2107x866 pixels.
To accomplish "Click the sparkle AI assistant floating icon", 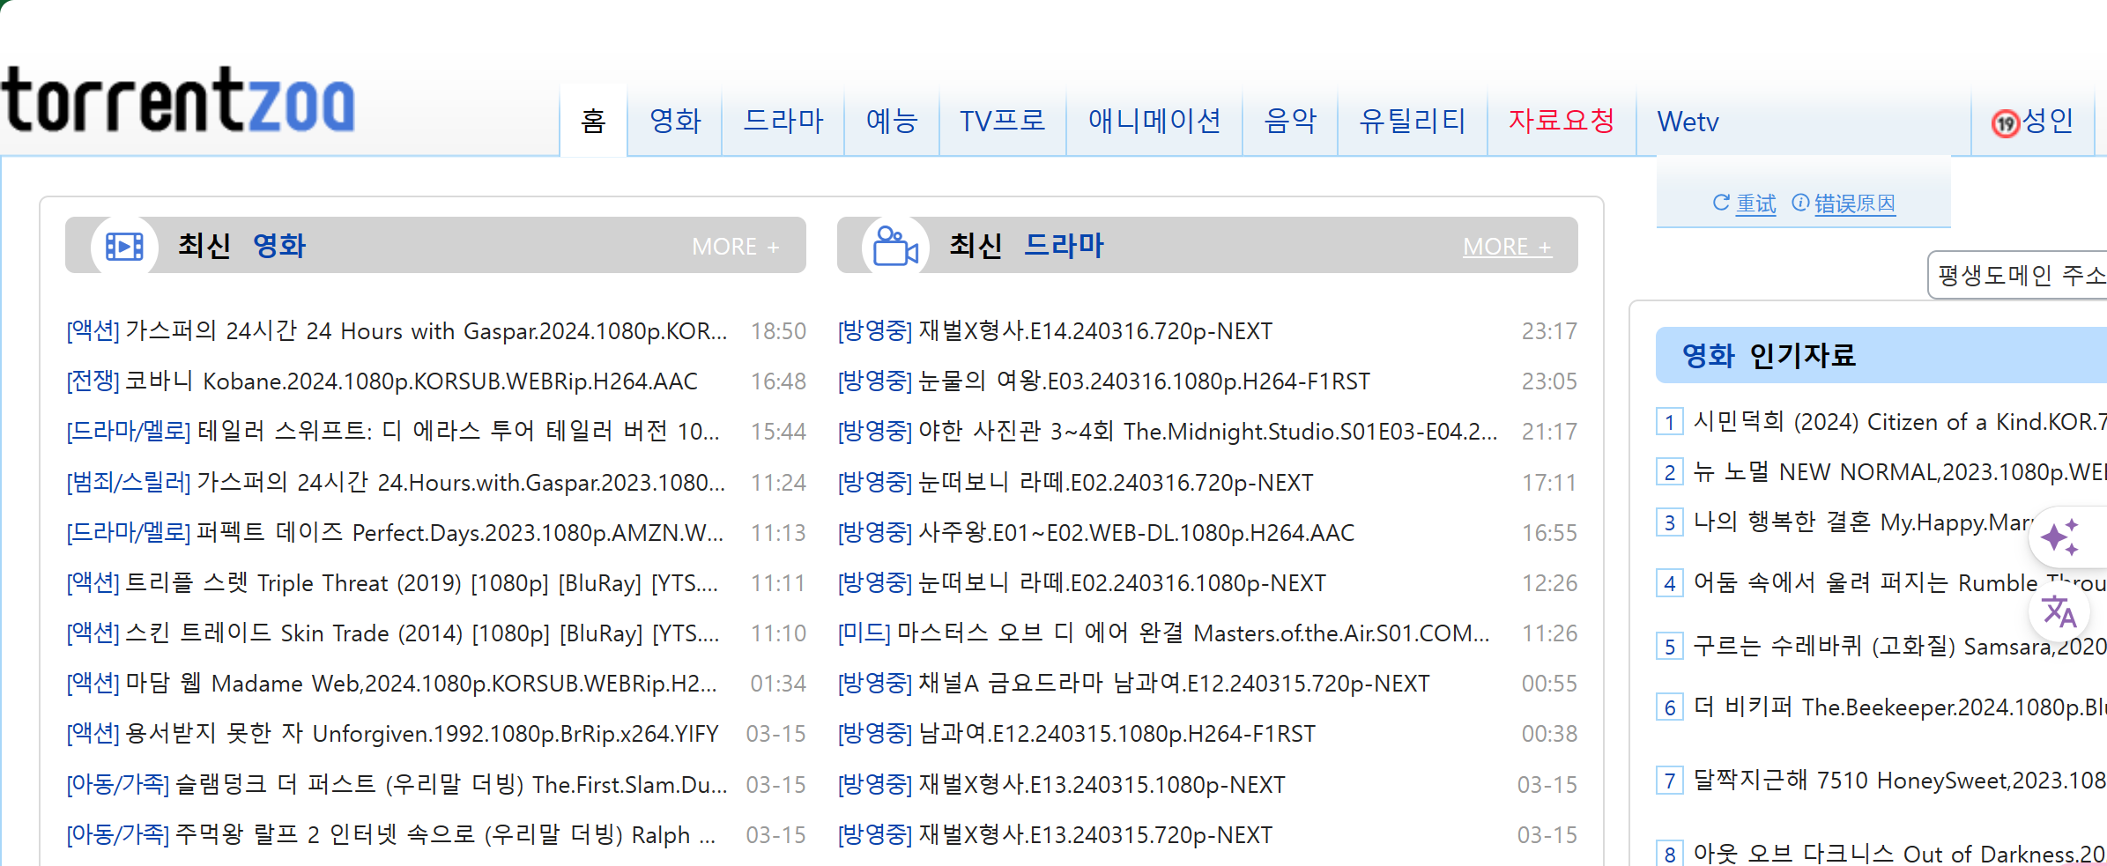I will click(2059, 537).
